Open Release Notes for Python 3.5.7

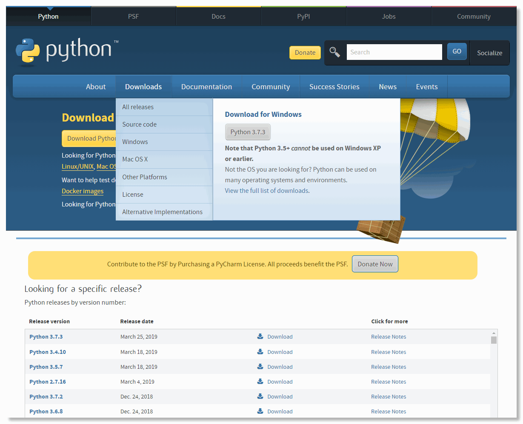click(x=389, y=367)
